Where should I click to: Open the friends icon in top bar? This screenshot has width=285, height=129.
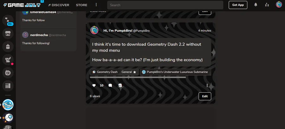tap(267, 5)
